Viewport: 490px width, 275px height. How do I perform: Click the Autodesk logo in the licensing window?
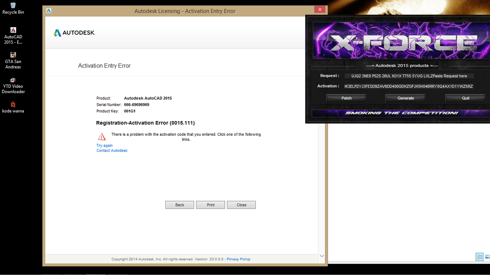[x=74, y=33]
